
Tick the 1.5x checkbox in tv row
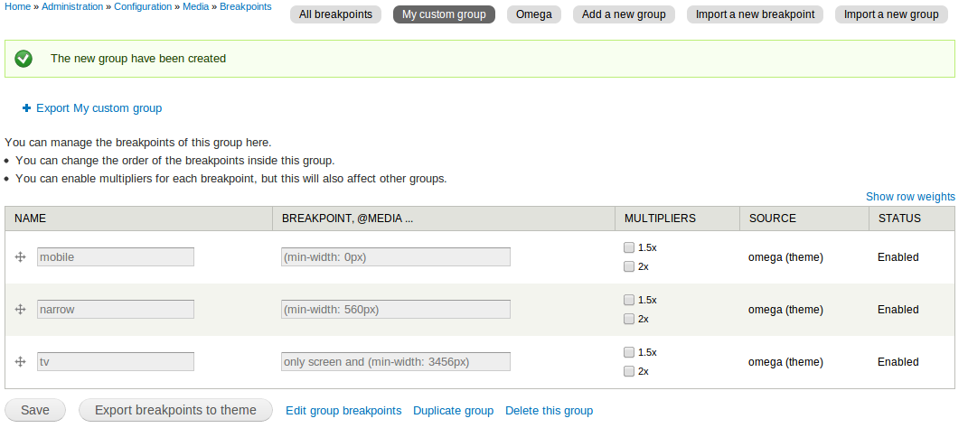point(629,352)
